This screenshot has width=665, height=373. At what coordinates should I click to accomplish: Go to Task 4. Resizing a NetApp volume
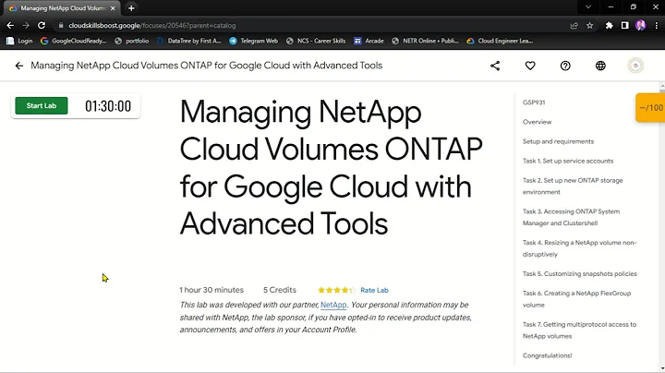pyautogui.click(x=579, y=248)
